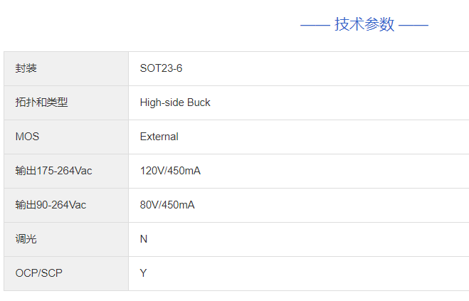Click the SOT23-6 package value
Screen dimensions: 469x301
161,68
